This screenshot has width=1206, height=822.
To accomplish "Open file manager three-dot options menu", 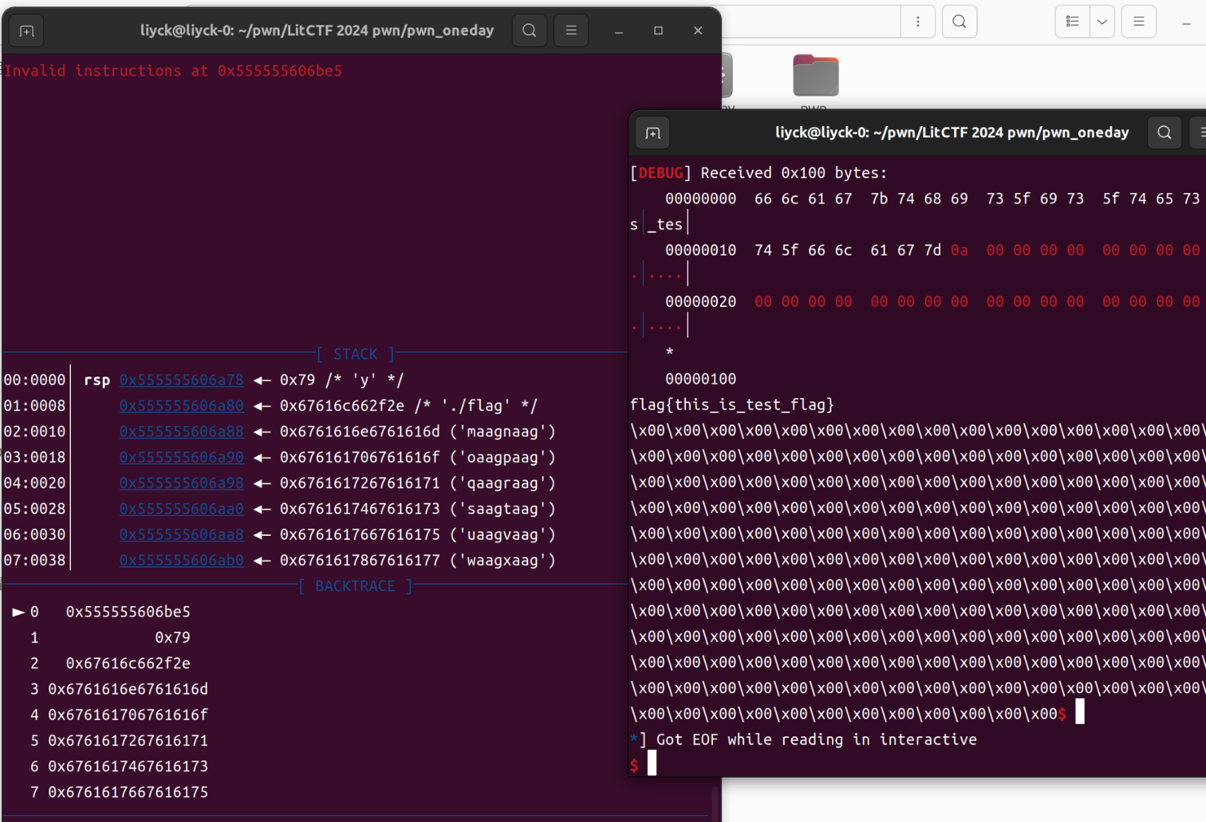I will click(918, 21).
